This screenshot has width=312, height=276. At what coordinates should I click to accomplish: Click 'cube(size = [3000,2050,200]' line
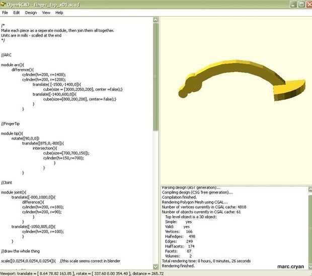pyautogui.click(x=83, y=89)
